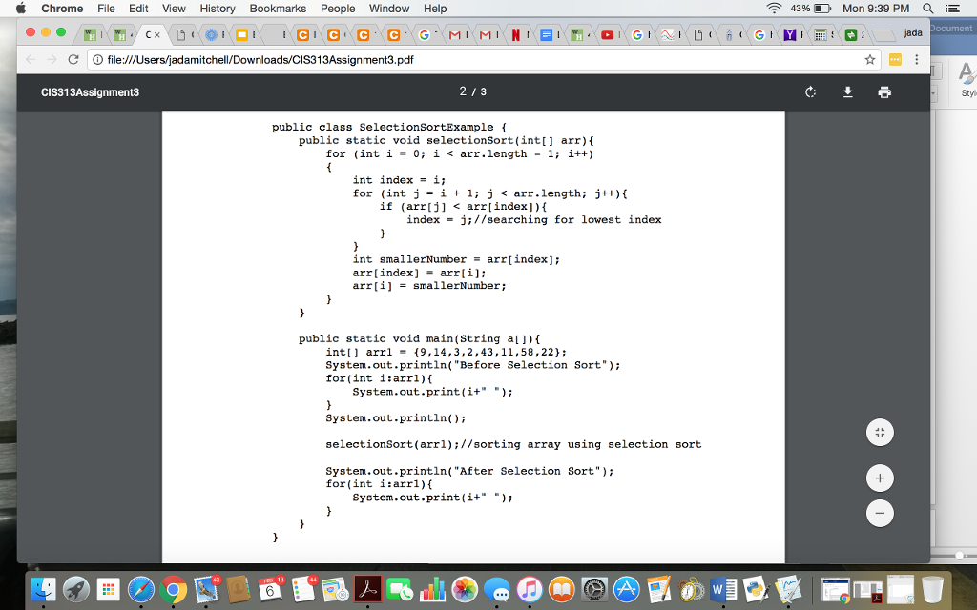Open the Bookmarks menu
This screenshot has height=610, width=977.
(278, 9)
